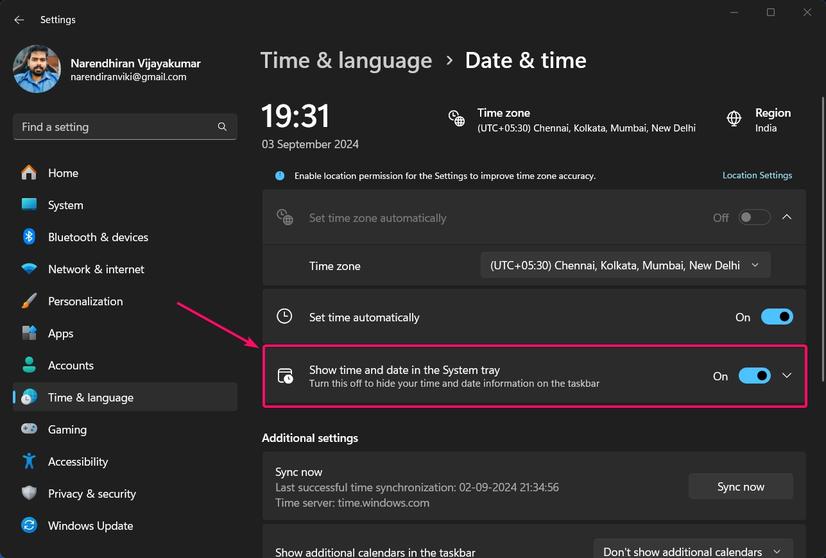Open Privacy & security settings
This screenshot has width=826, height=558.
tap(125, 494)
